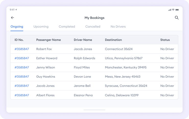This screenshot has width=189, height=119.
Task: Click the booking ID in Jenny Wilson's row
Action: coord(22,67)
